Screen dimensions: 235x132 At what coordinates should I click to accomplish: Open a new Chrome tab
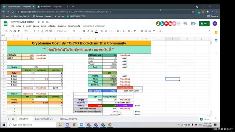click(73, 7)
